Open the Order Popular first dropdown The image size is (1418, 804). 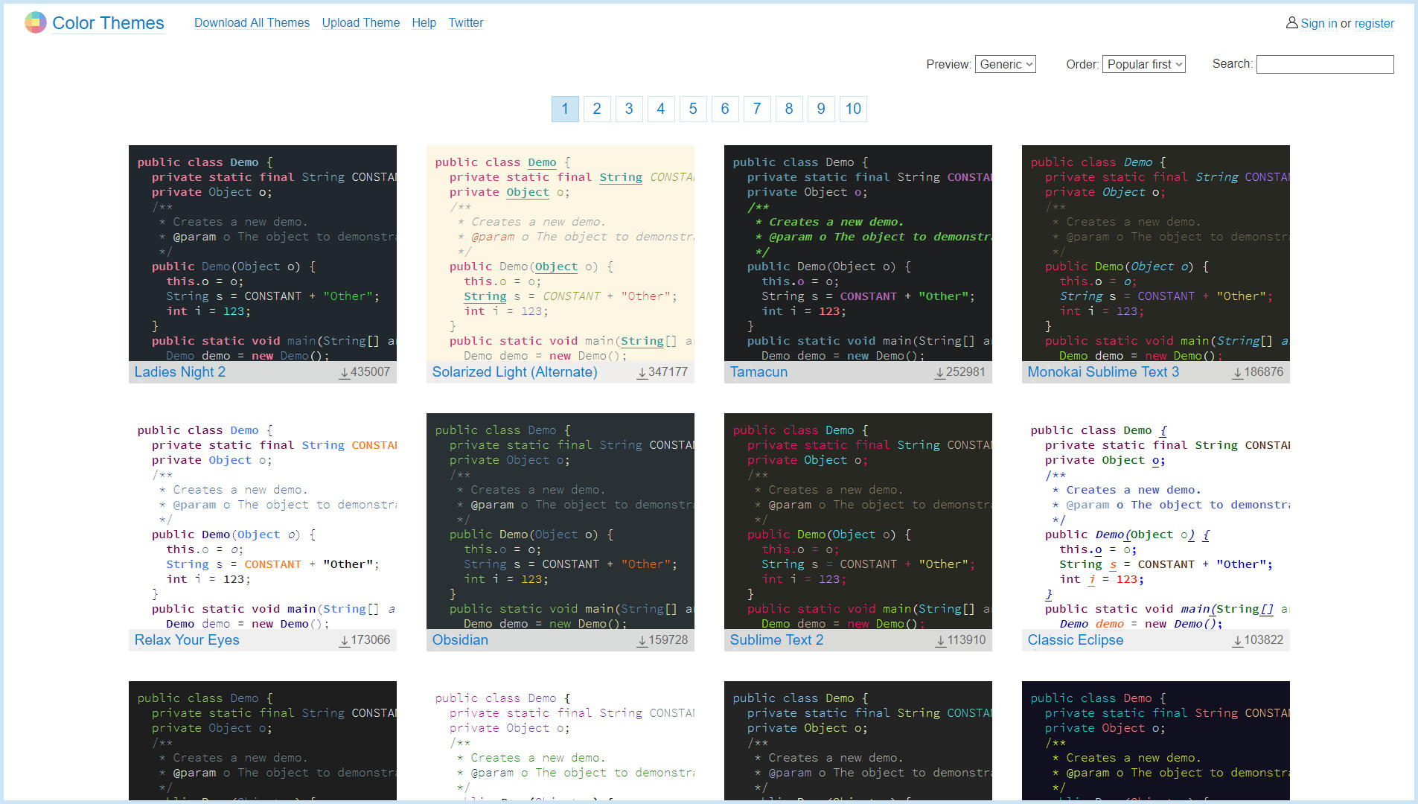[x=1144, y=64]
